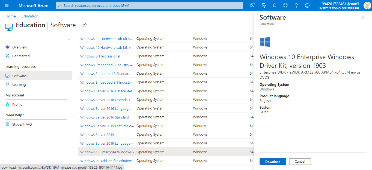Open the feedback smiley icon
This screenshot has height=170, width=372.
tap(307, 5)
